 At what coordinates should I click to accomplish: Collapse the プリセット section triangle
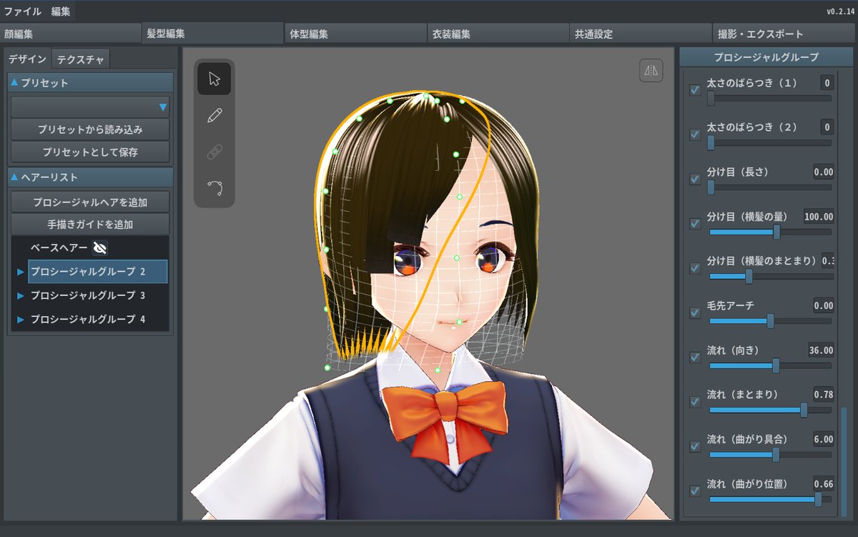(14, 83)
